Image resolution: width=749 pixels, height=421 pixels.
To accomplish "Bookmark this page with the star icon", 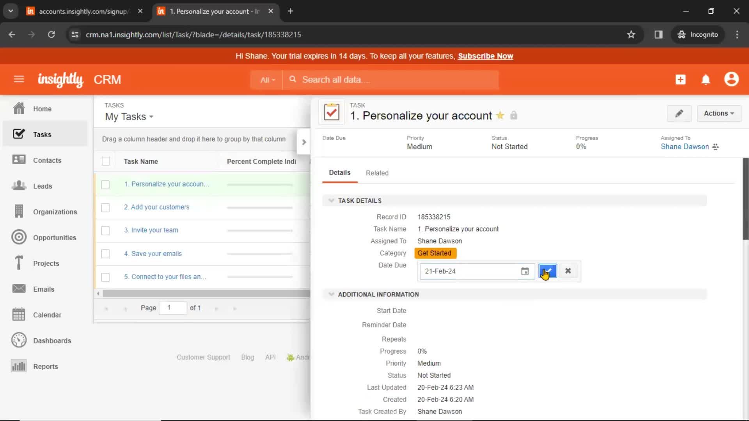I will point(631,35).
